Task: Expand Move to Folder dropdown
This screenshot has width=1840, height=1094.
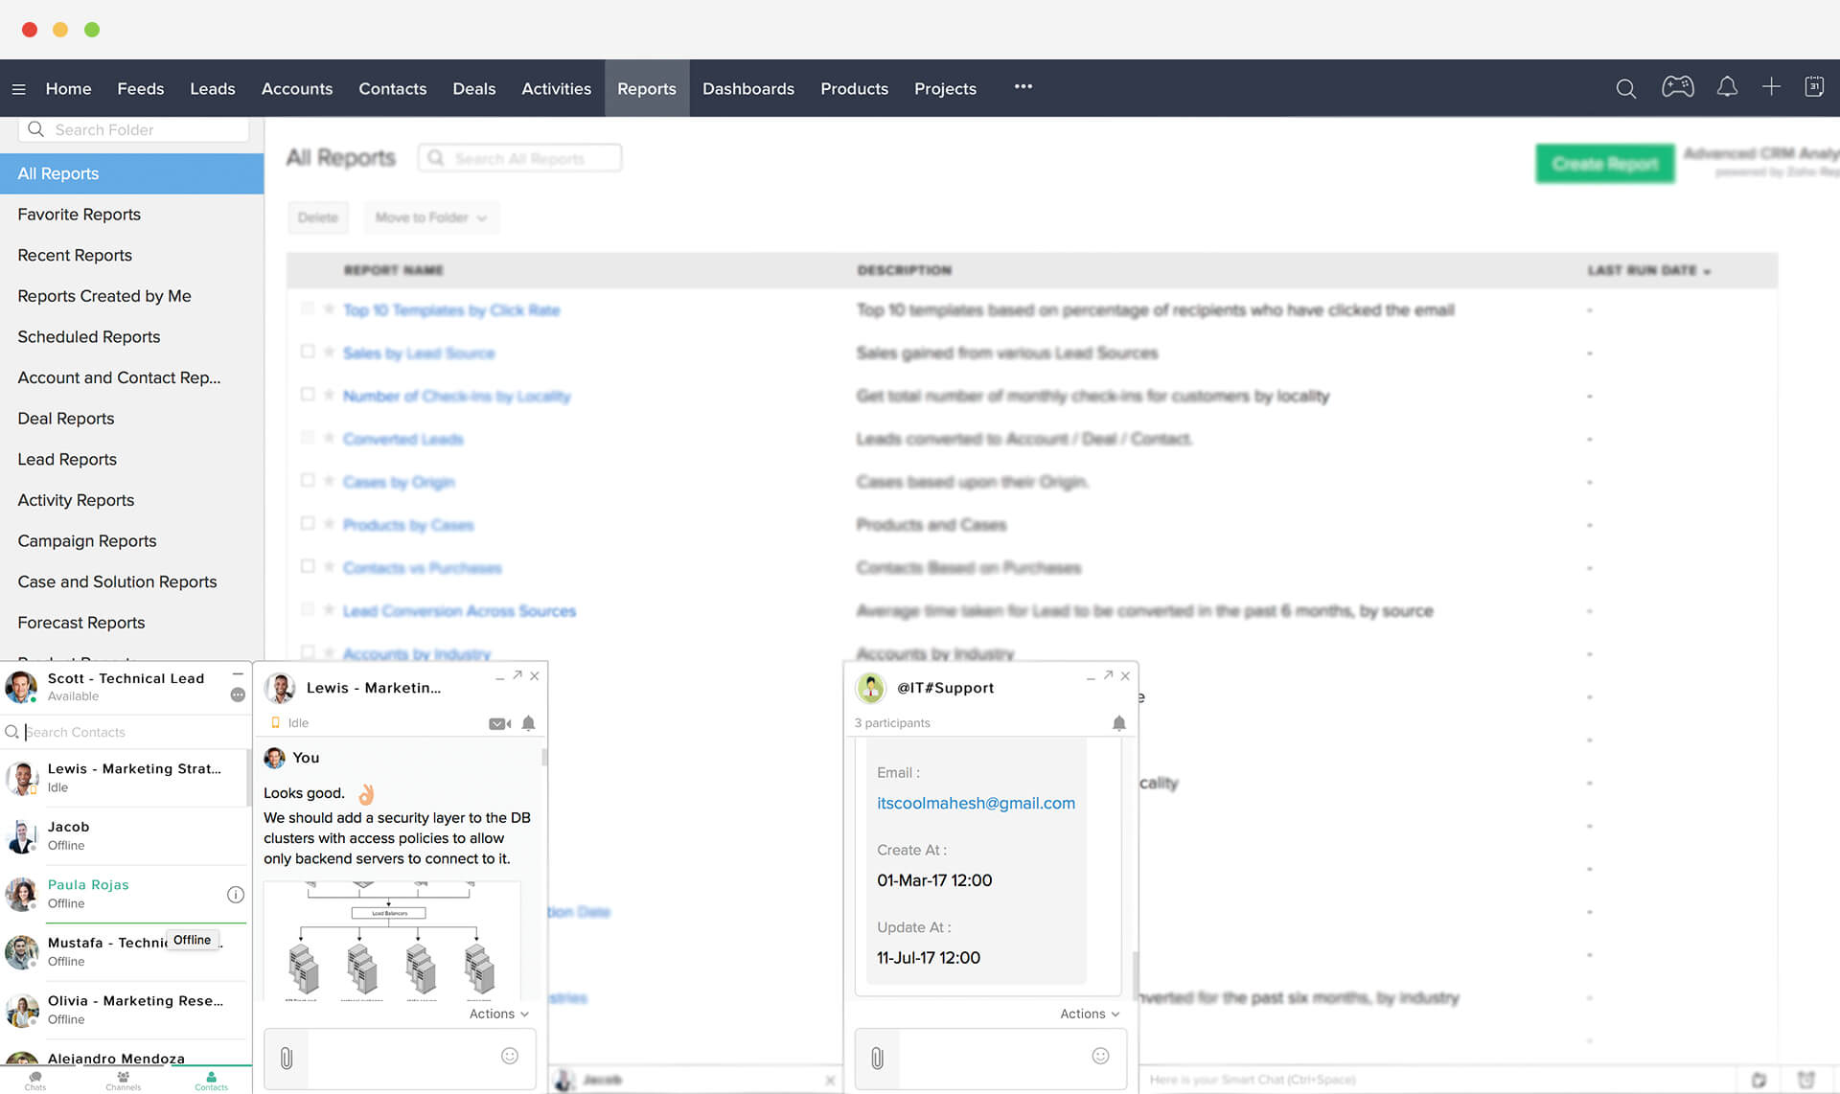Action: pyautogui.click(x=430, y=217)
